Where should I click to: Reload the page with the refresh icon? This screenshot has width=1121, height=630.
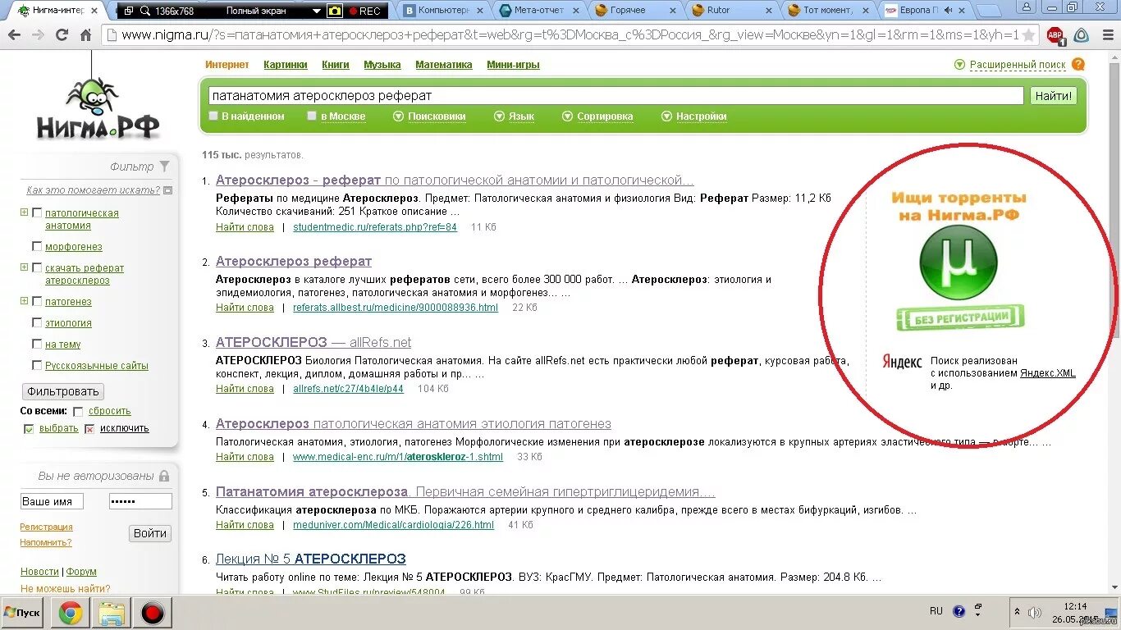pyautogui.click(x=62, y=35)
